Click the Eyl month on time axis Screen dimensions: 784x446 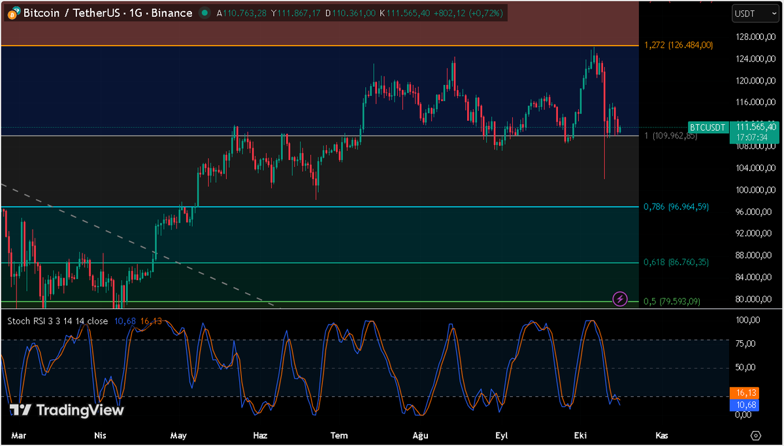(501, 436)
